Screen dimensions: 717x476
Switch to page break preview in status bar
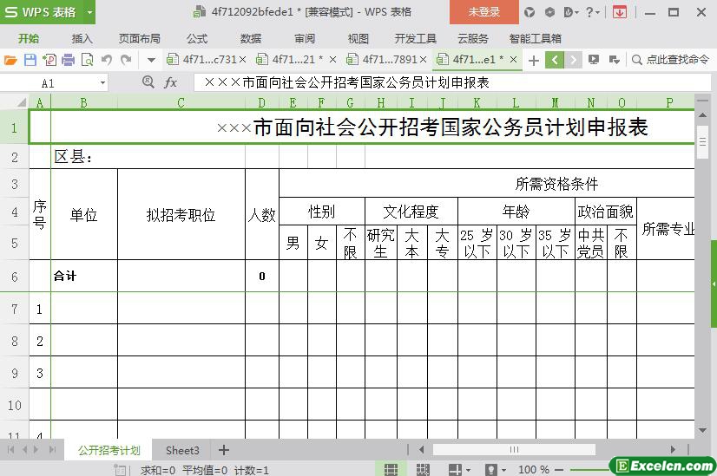[x=423, y=470]
